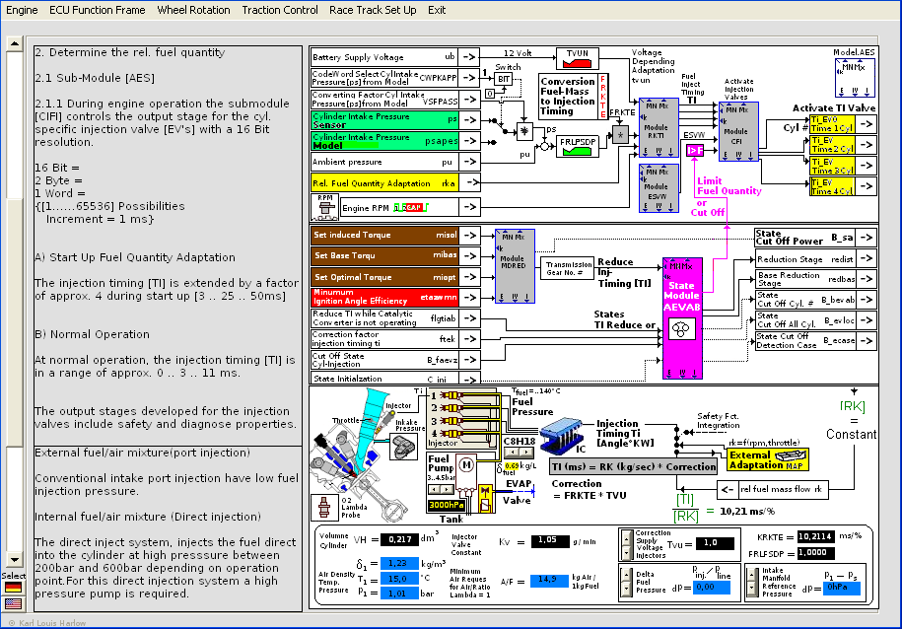Click the left text panel scroll-down arrow
Viewport: 902px width, 629px height.
click(14, 559)
